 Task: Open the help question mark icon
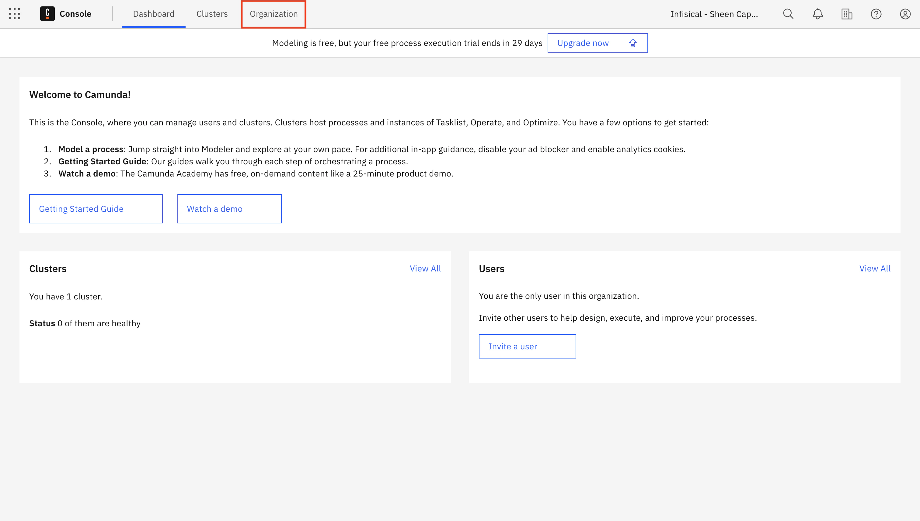point(876,14)
